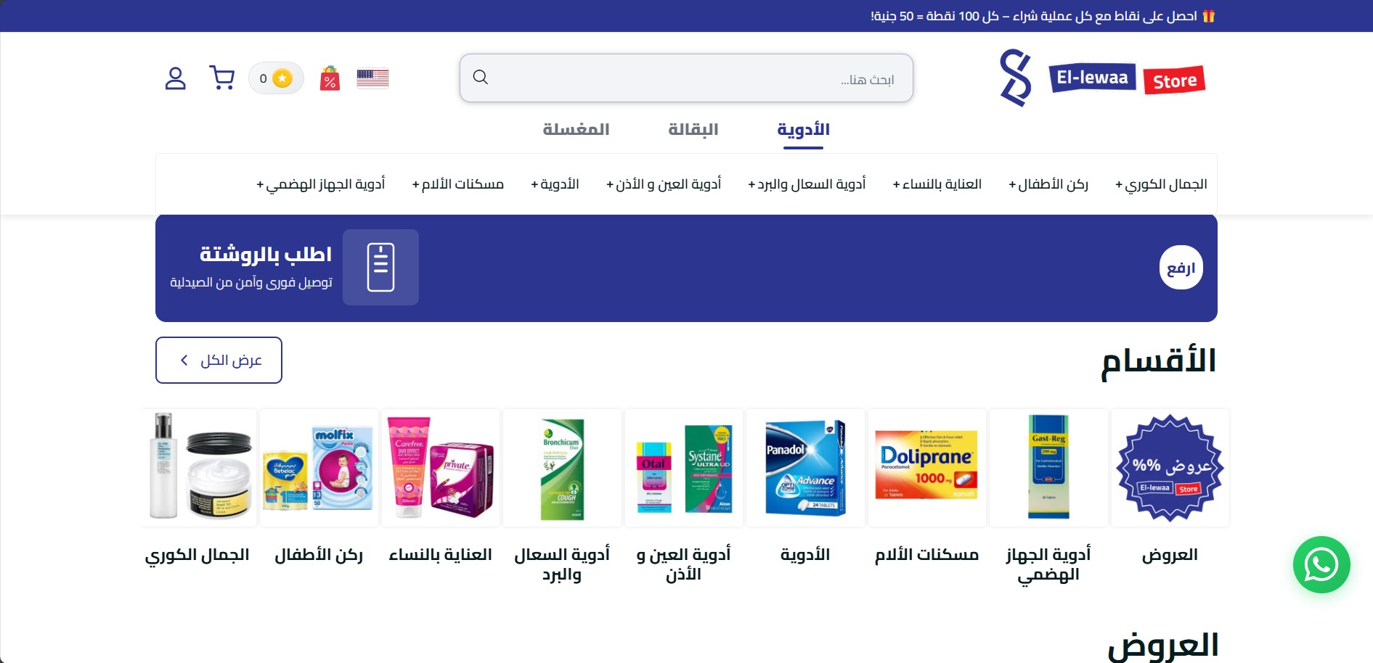The height and width of the screenshot is (663, 1373).
Task: Click the search magnifier icon
Action: coord(481,77)
